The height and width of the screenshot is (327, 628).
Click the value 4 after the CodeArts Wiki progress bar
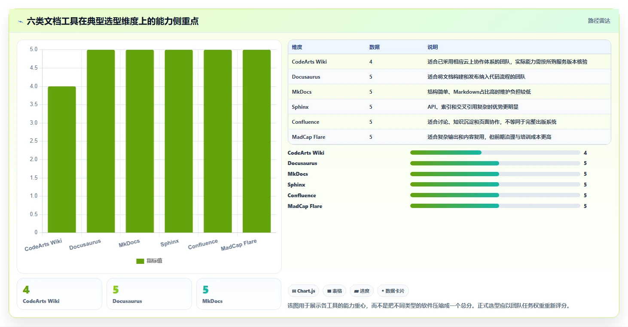(x=585, y=153)
